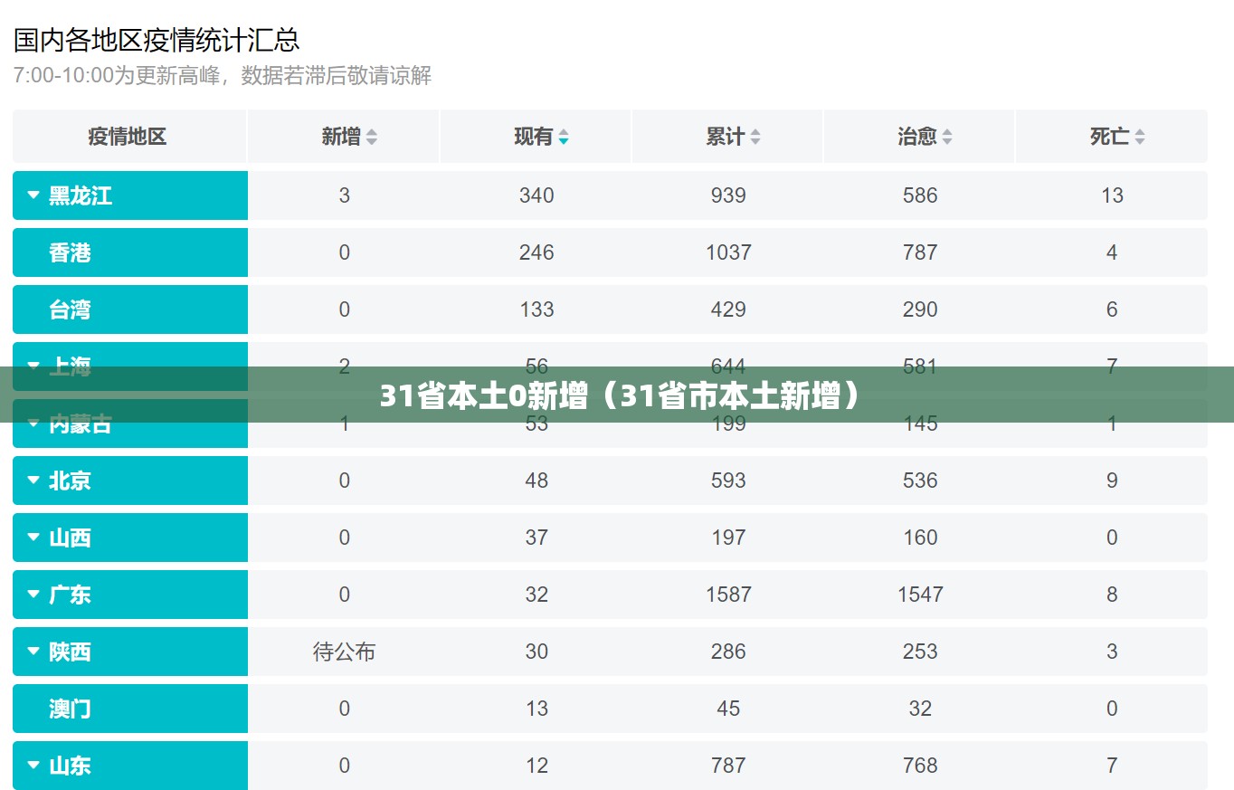Expand the 山西 region row
Viewport: 1234px width, 790px height.
(130, 538)
